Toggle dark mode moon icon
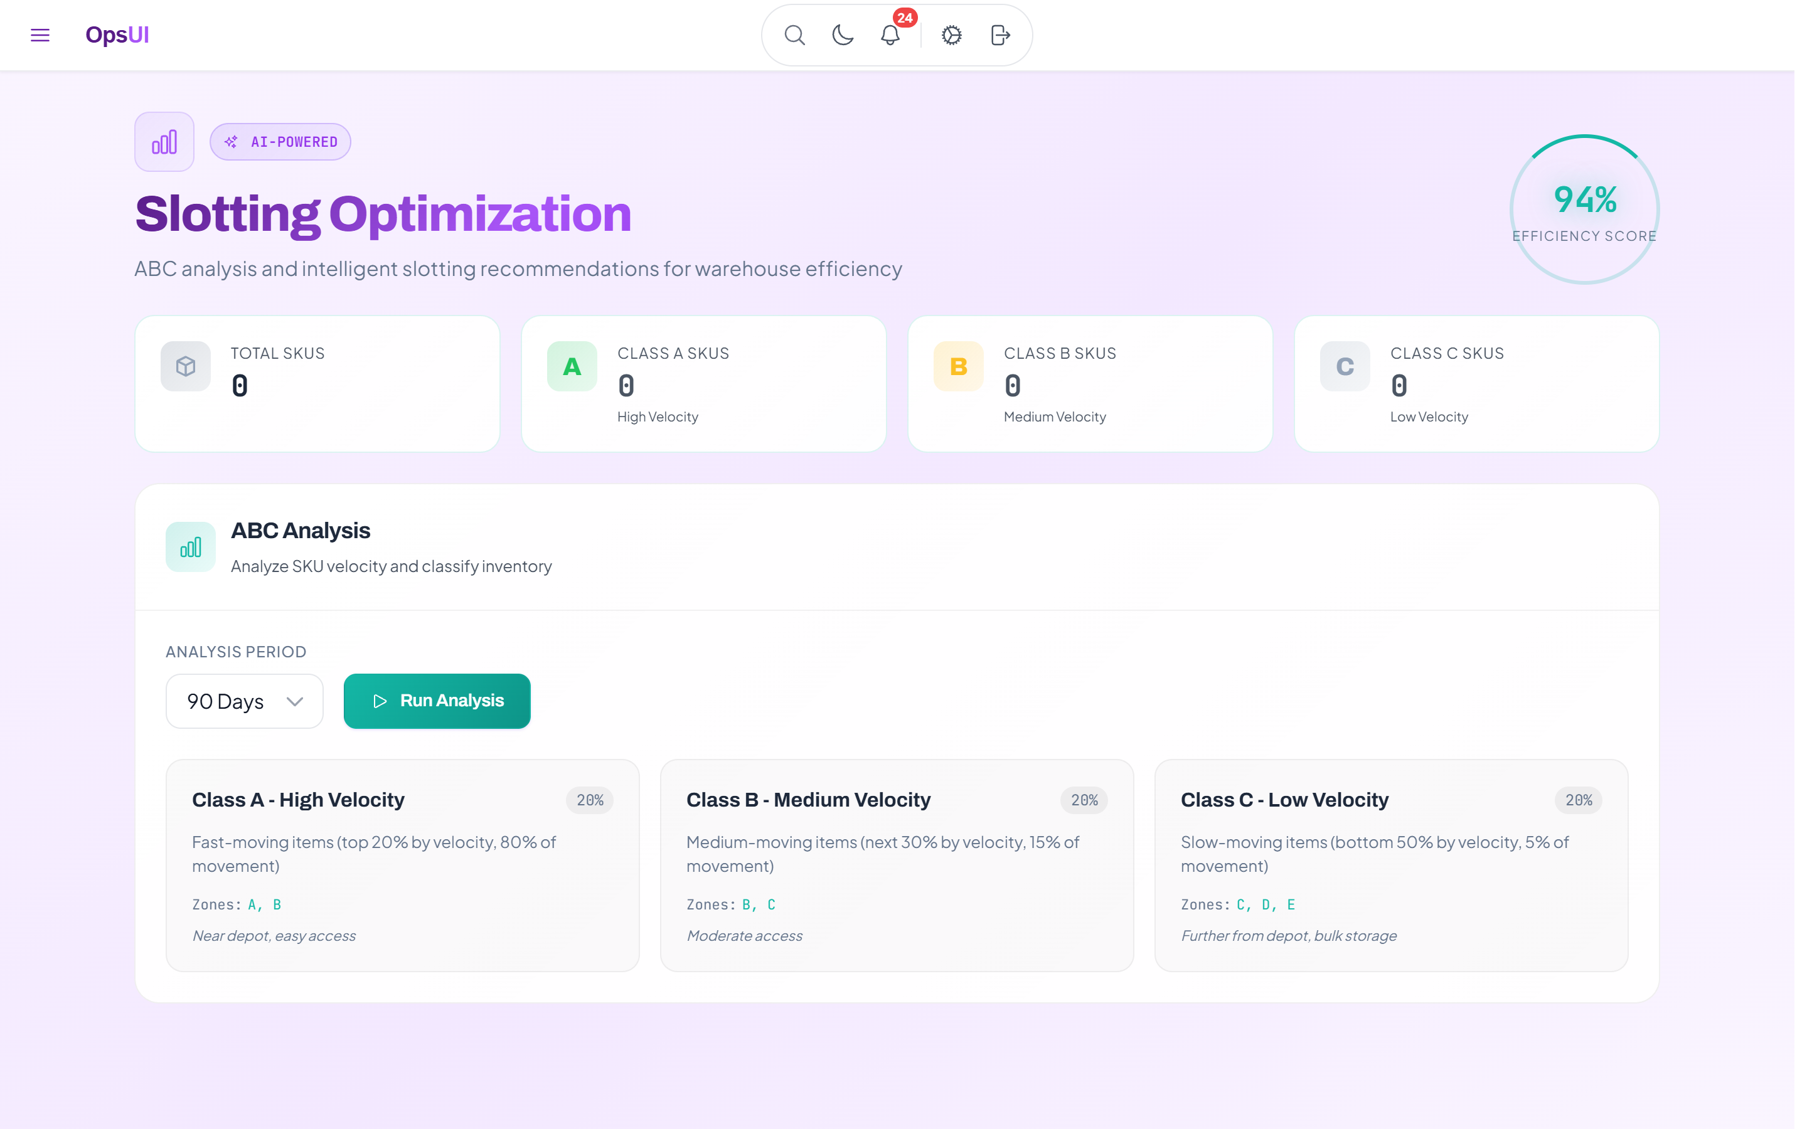The width and height of the screenshot is (1807, 1129). pos(842,35)
